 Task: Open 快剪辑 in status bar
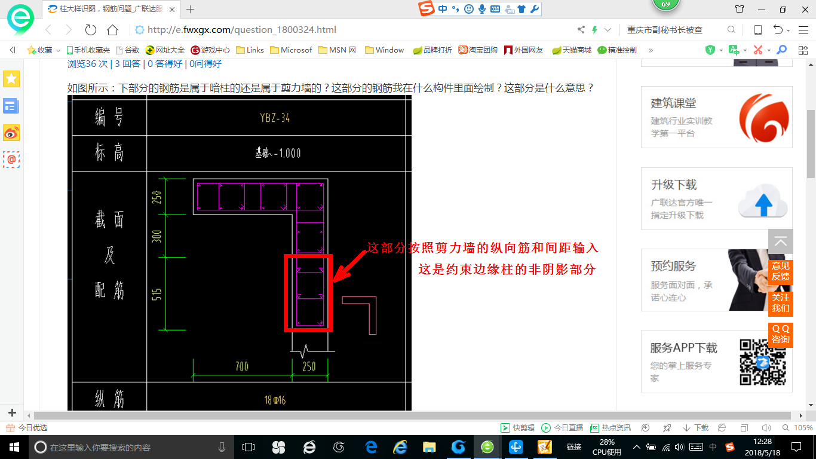point(517,428)
